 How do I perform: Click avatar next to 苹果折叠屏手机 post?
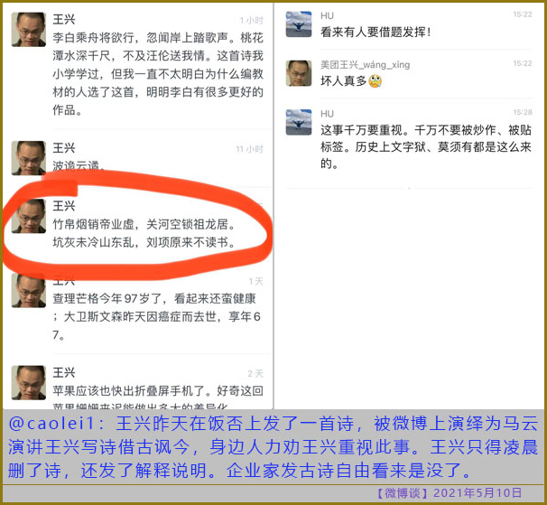[29, 383]
